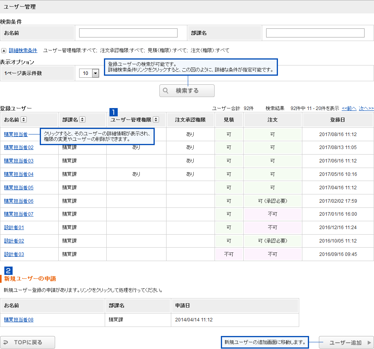This screenshot has width=374, height=349.
Task: Open user 設計者01 details
Action: (14, 228)
